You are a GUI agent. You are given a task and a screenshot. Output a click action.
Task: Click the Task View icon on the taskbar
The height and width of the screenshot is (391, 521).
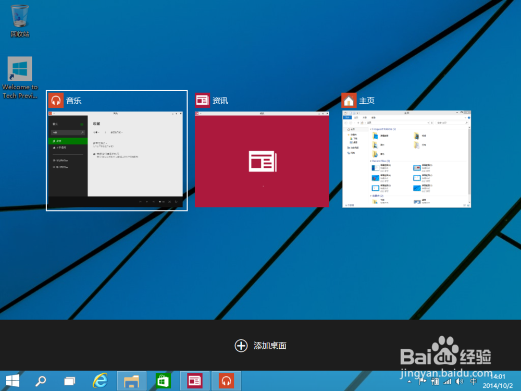tap(69, 381)
